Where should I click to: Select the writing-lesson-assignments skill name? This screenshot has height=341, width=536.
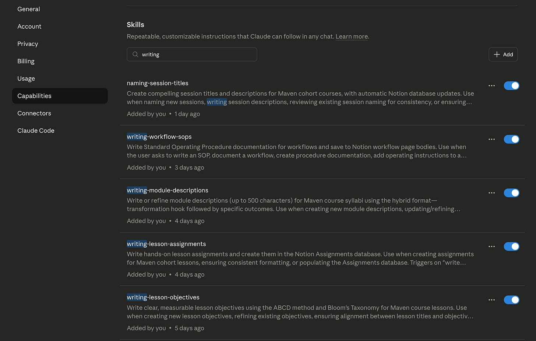[x=166, y=244]
